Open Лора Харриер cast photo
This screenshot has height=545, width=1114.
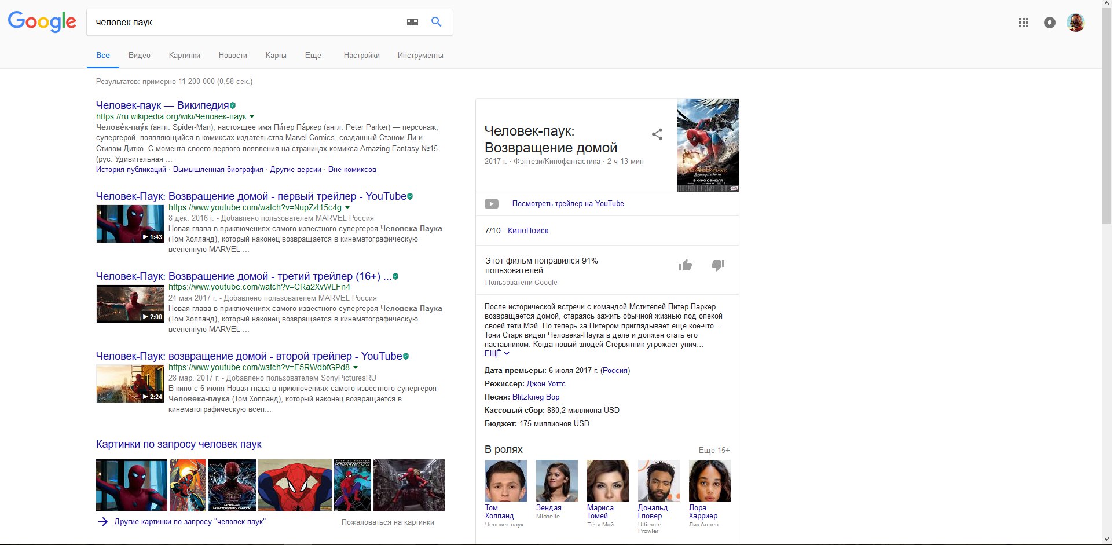click(x=709, y=481)
